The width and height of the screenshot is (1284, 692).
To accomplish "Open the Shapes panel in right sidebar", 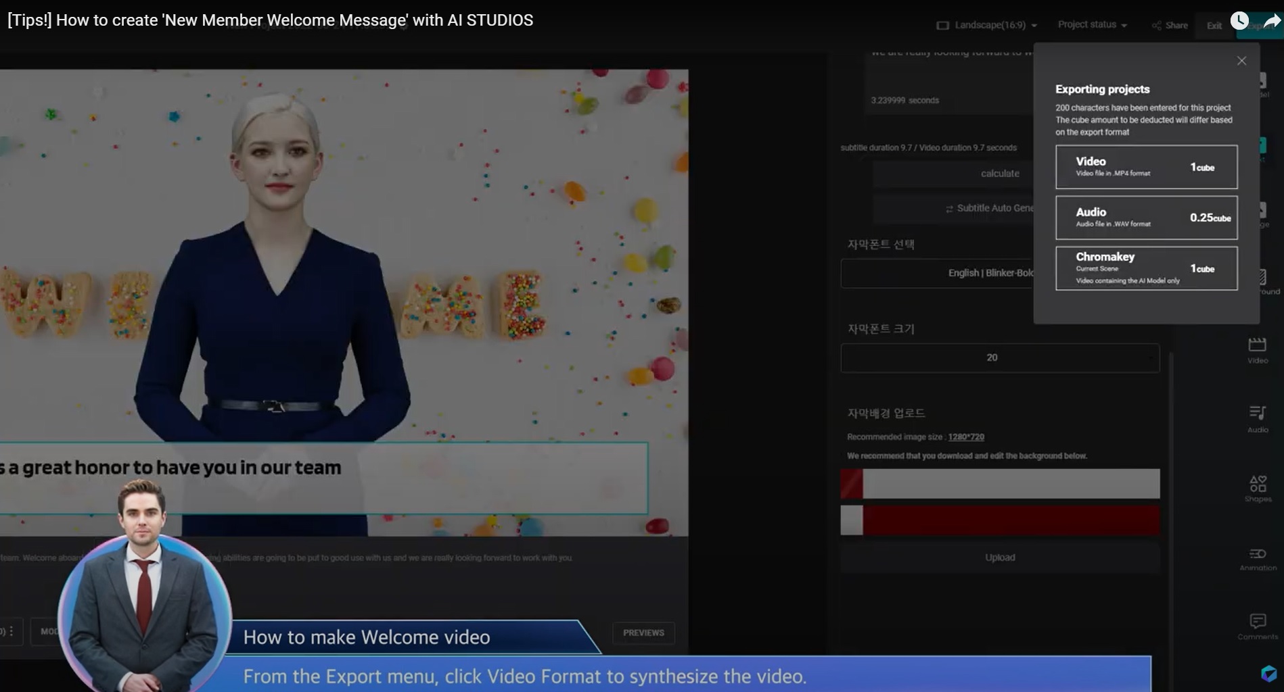I will click(1258, 489).
